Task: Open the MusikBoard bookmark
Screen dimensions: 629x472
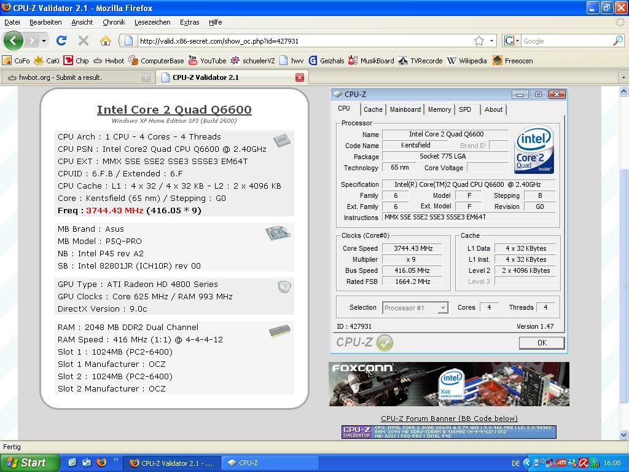Action: pyautogui.click(x=371, y=61)
